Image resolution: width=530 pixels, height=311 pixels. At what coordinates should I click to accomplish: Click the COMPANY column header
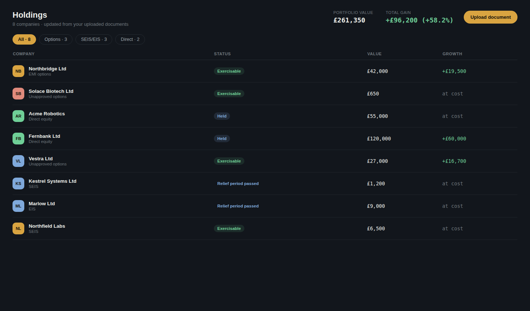point(24,54)
